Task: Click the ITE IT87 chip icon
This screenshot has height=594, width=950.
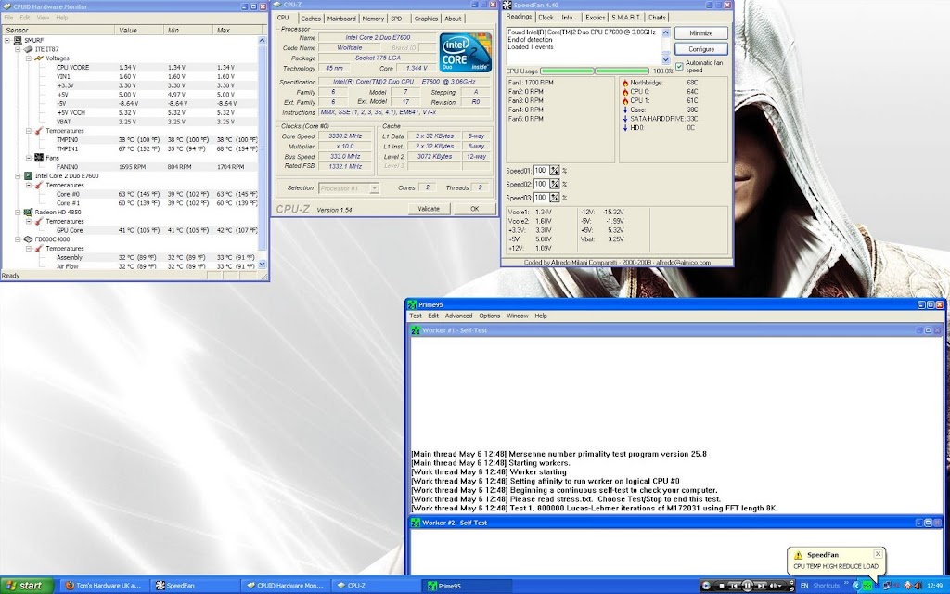Action: (x=29, y=49)
